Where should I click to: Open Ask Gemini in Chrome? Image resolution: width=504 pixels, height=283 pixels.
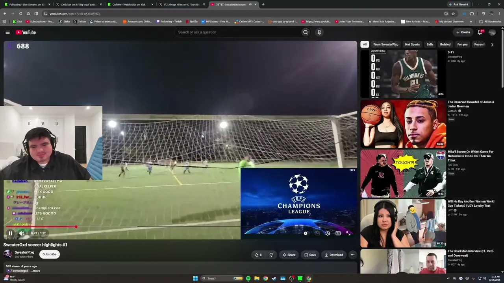[x=458, y=4]
